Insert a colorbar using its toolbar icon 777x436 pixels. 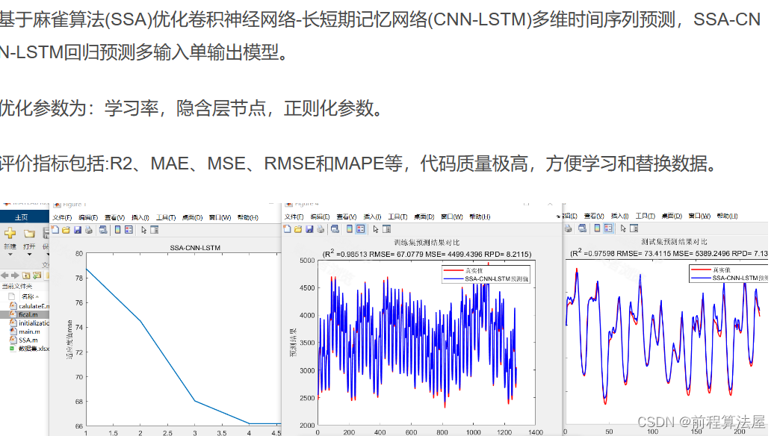point(118,229)
